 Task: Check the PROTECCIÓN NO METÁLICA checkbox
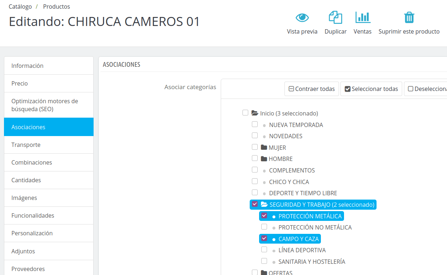[x=264, y=227]
